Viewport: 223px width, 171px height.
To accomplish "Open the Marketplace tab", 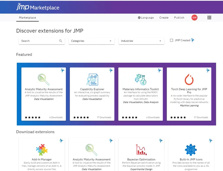I will click(28, 18).
